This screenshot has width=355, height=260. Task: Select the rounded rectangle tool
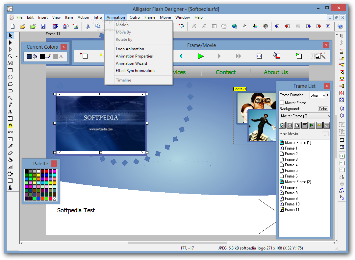(10, 91)
